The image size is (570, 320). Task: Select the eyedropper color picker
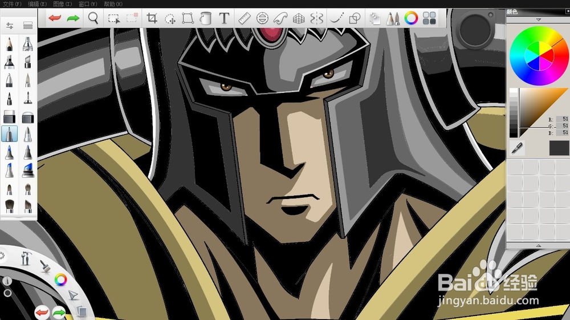coord(516,148)
